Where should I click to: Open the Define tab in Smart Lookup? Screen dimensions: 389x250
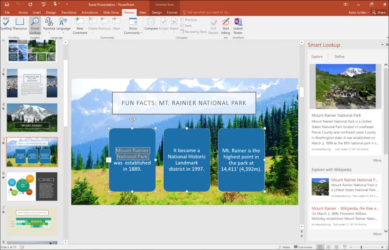(339, 56)
